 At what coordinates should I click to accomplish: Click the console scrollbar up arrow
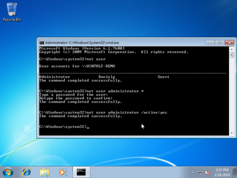coord(232,49)
